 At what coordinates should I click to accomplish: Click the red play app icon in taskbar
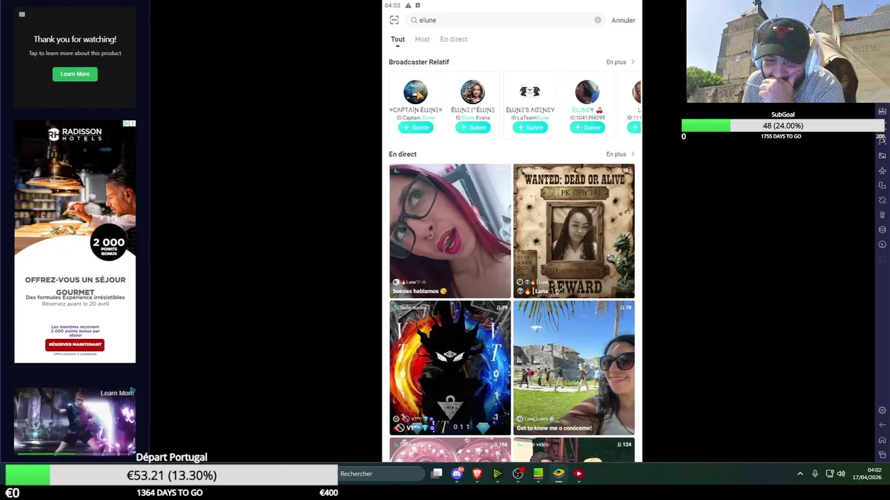point(578,474)
